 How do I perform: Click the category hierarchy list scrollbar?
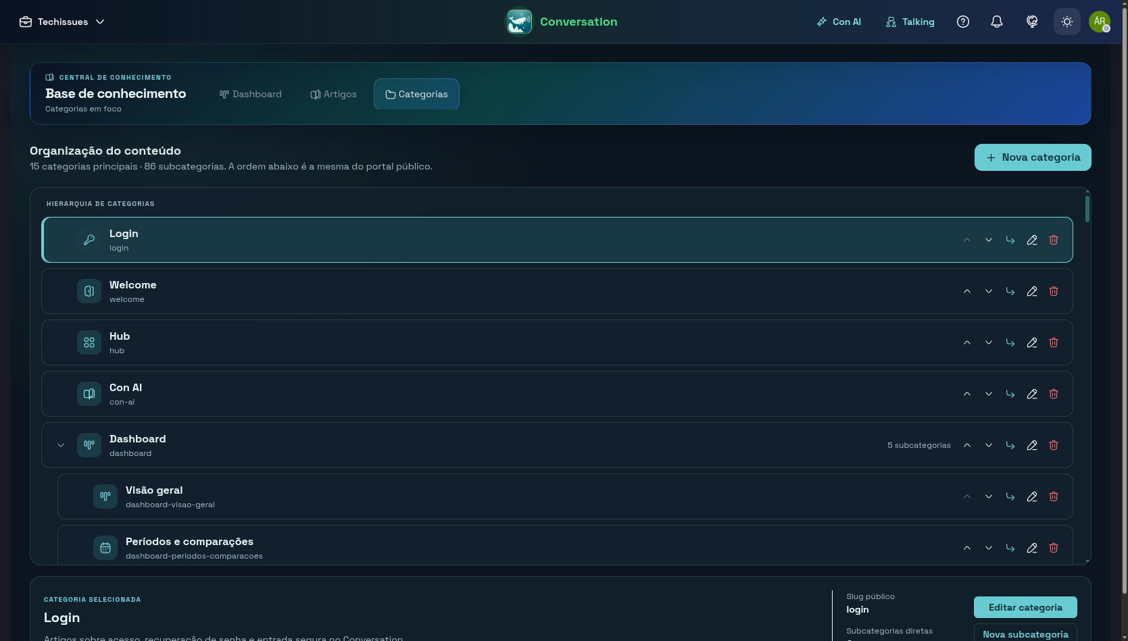(x=1087, y=209)
